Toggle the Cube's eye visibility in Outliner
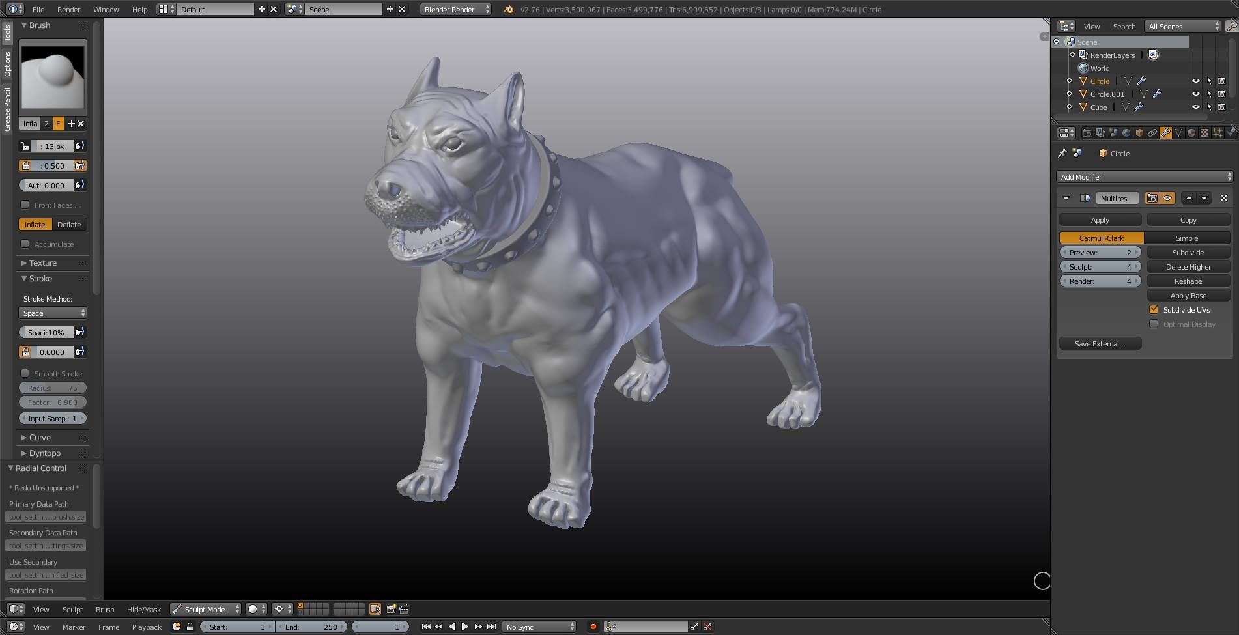 [1196, 107]
